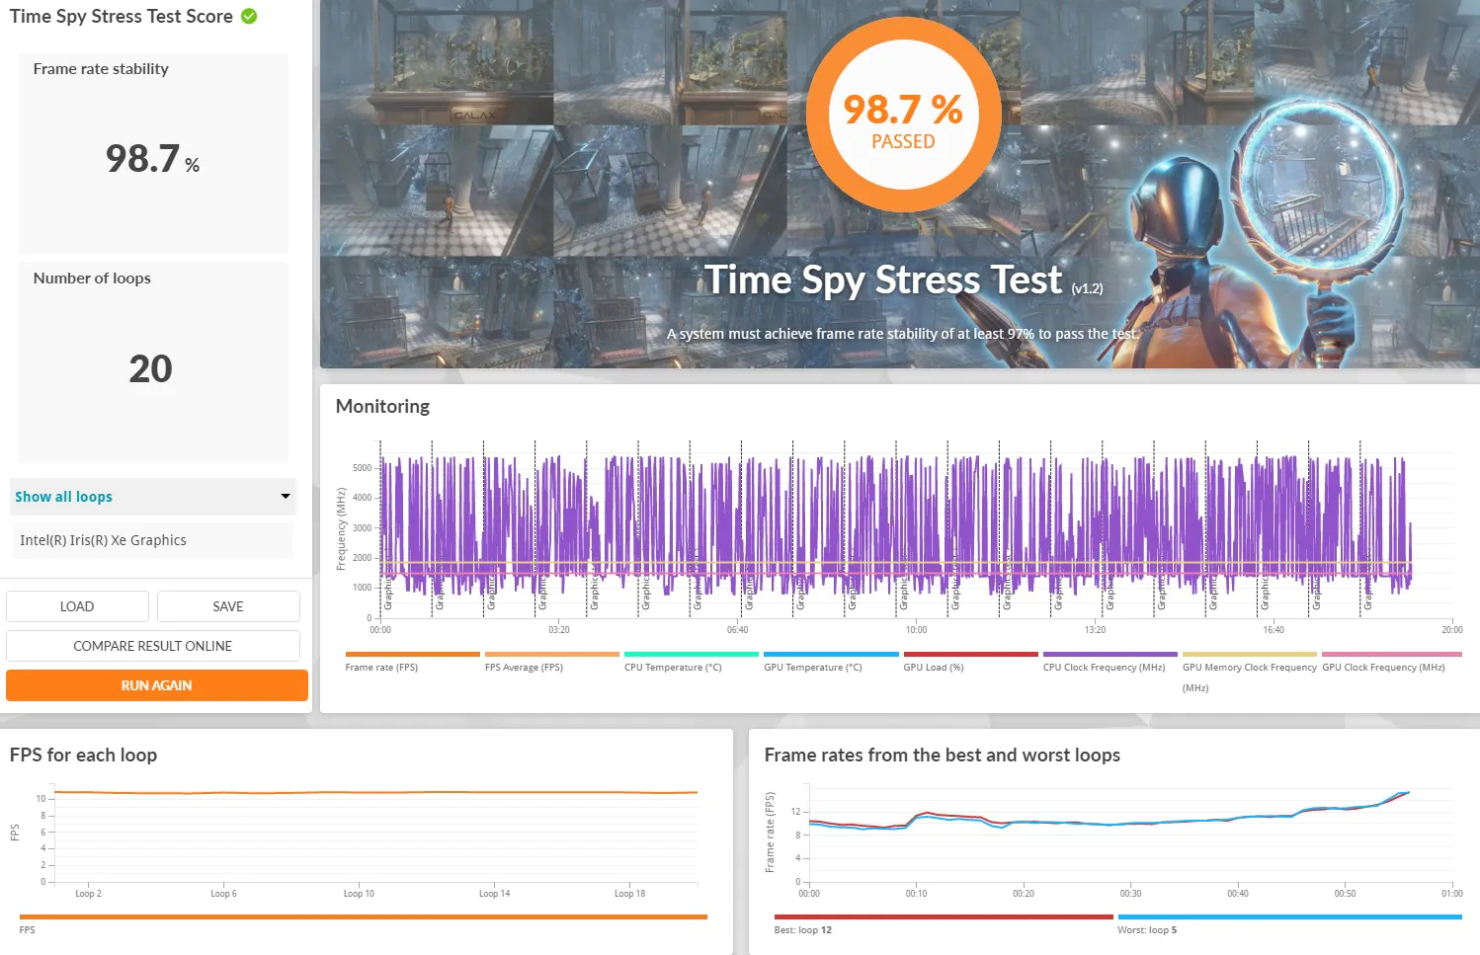
Task: Click the orange RUN AGAIN button
Action: [x=157, y=685]
